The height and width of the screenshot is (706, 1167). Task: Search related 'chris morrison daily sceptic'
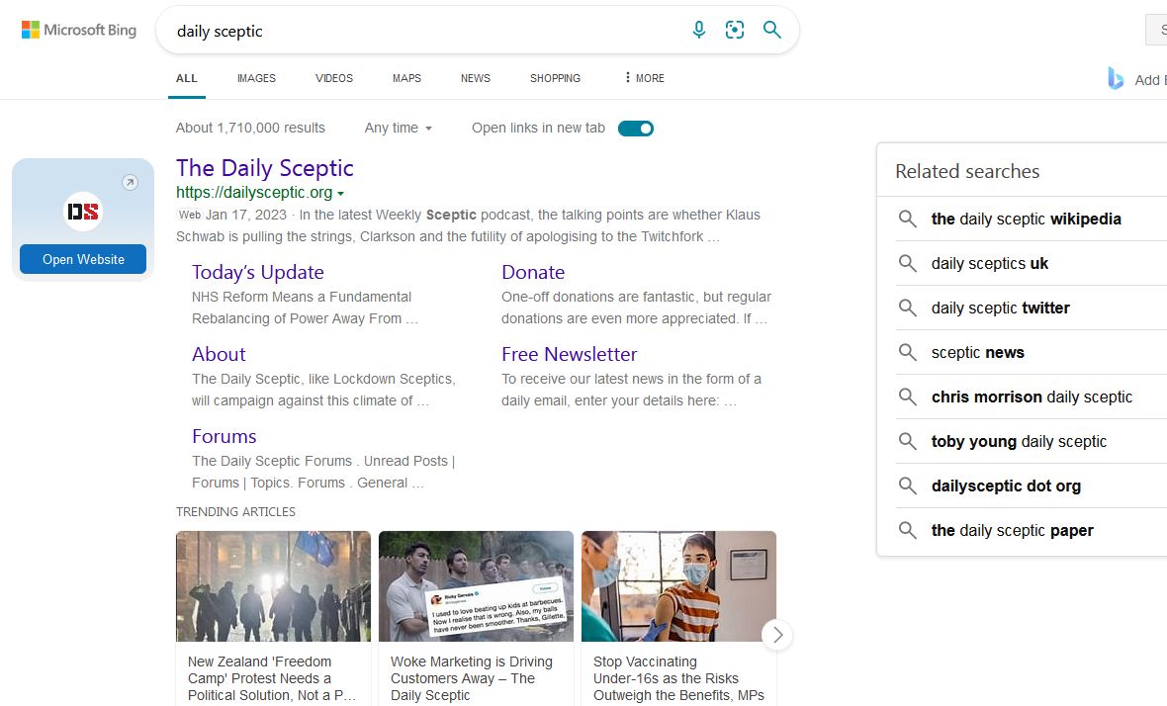point(1032,397)
